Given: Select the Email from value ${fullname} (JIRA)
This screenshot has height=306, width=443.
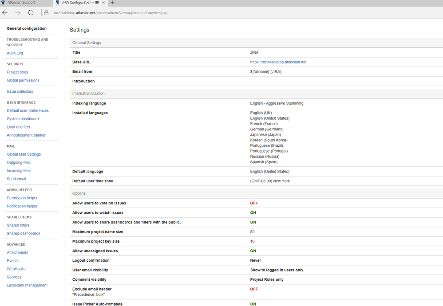Looking at the screenshot, I should pyautogui.click(x=265, y=72).
